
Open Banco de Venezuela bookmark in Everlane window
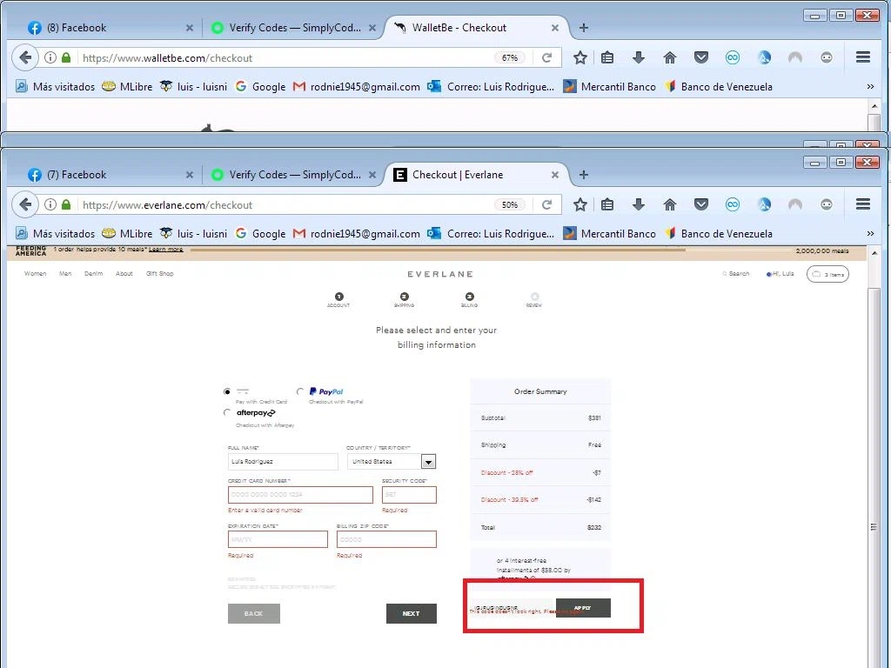(x=718, y=233)
